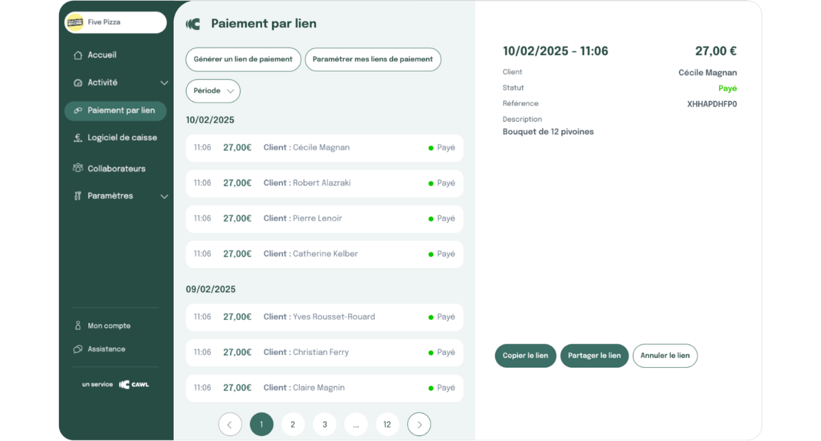The image size is (821, 441).
Task: Expand the Activité submenu chevron
Action: pos(164,83)
